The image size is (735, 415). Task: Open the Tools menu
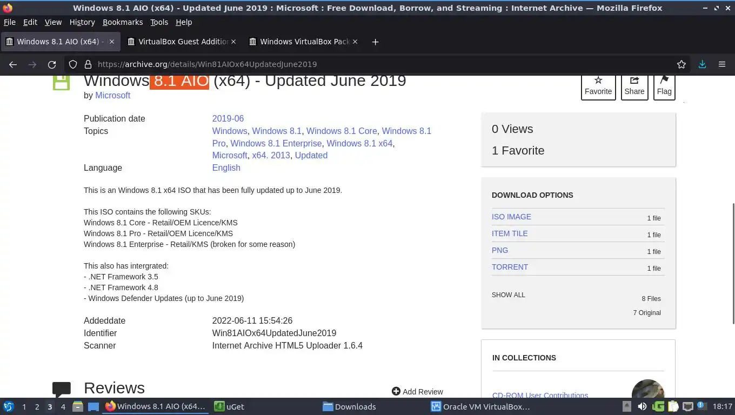click(159, 22)
